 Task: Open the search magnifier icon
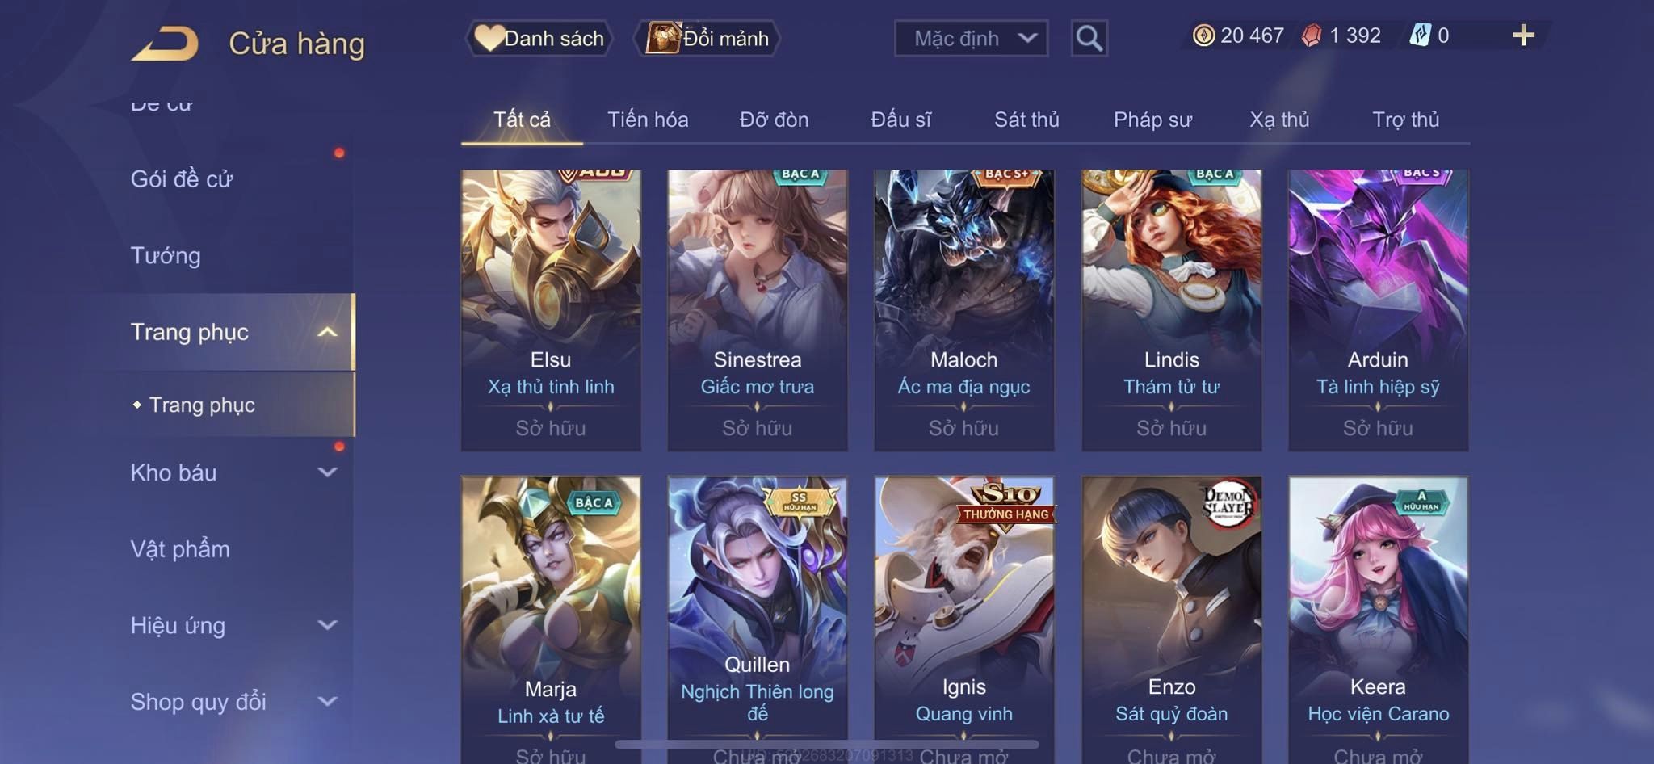[x=1089, y=38]
